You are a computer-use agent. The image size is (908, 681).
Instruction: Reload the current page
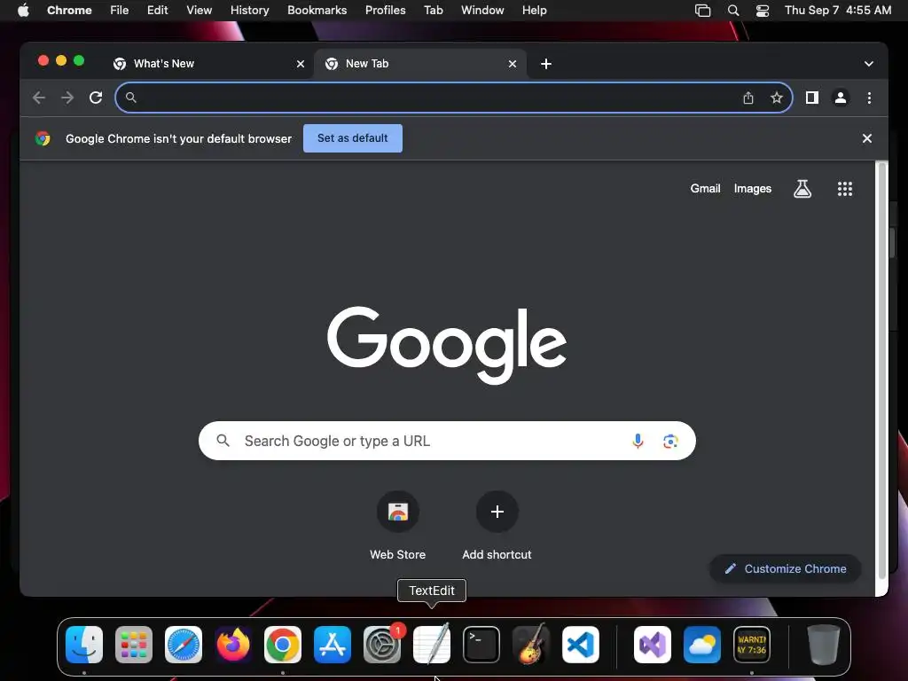(96, 98)
